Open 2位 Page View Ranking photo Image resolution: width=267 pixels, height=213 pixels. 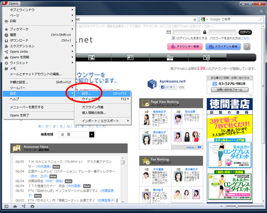click(178, 120)
